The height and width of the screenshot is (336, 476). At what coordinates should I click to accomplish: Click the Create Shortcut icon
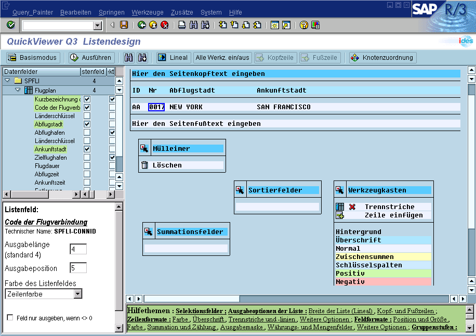286,25
